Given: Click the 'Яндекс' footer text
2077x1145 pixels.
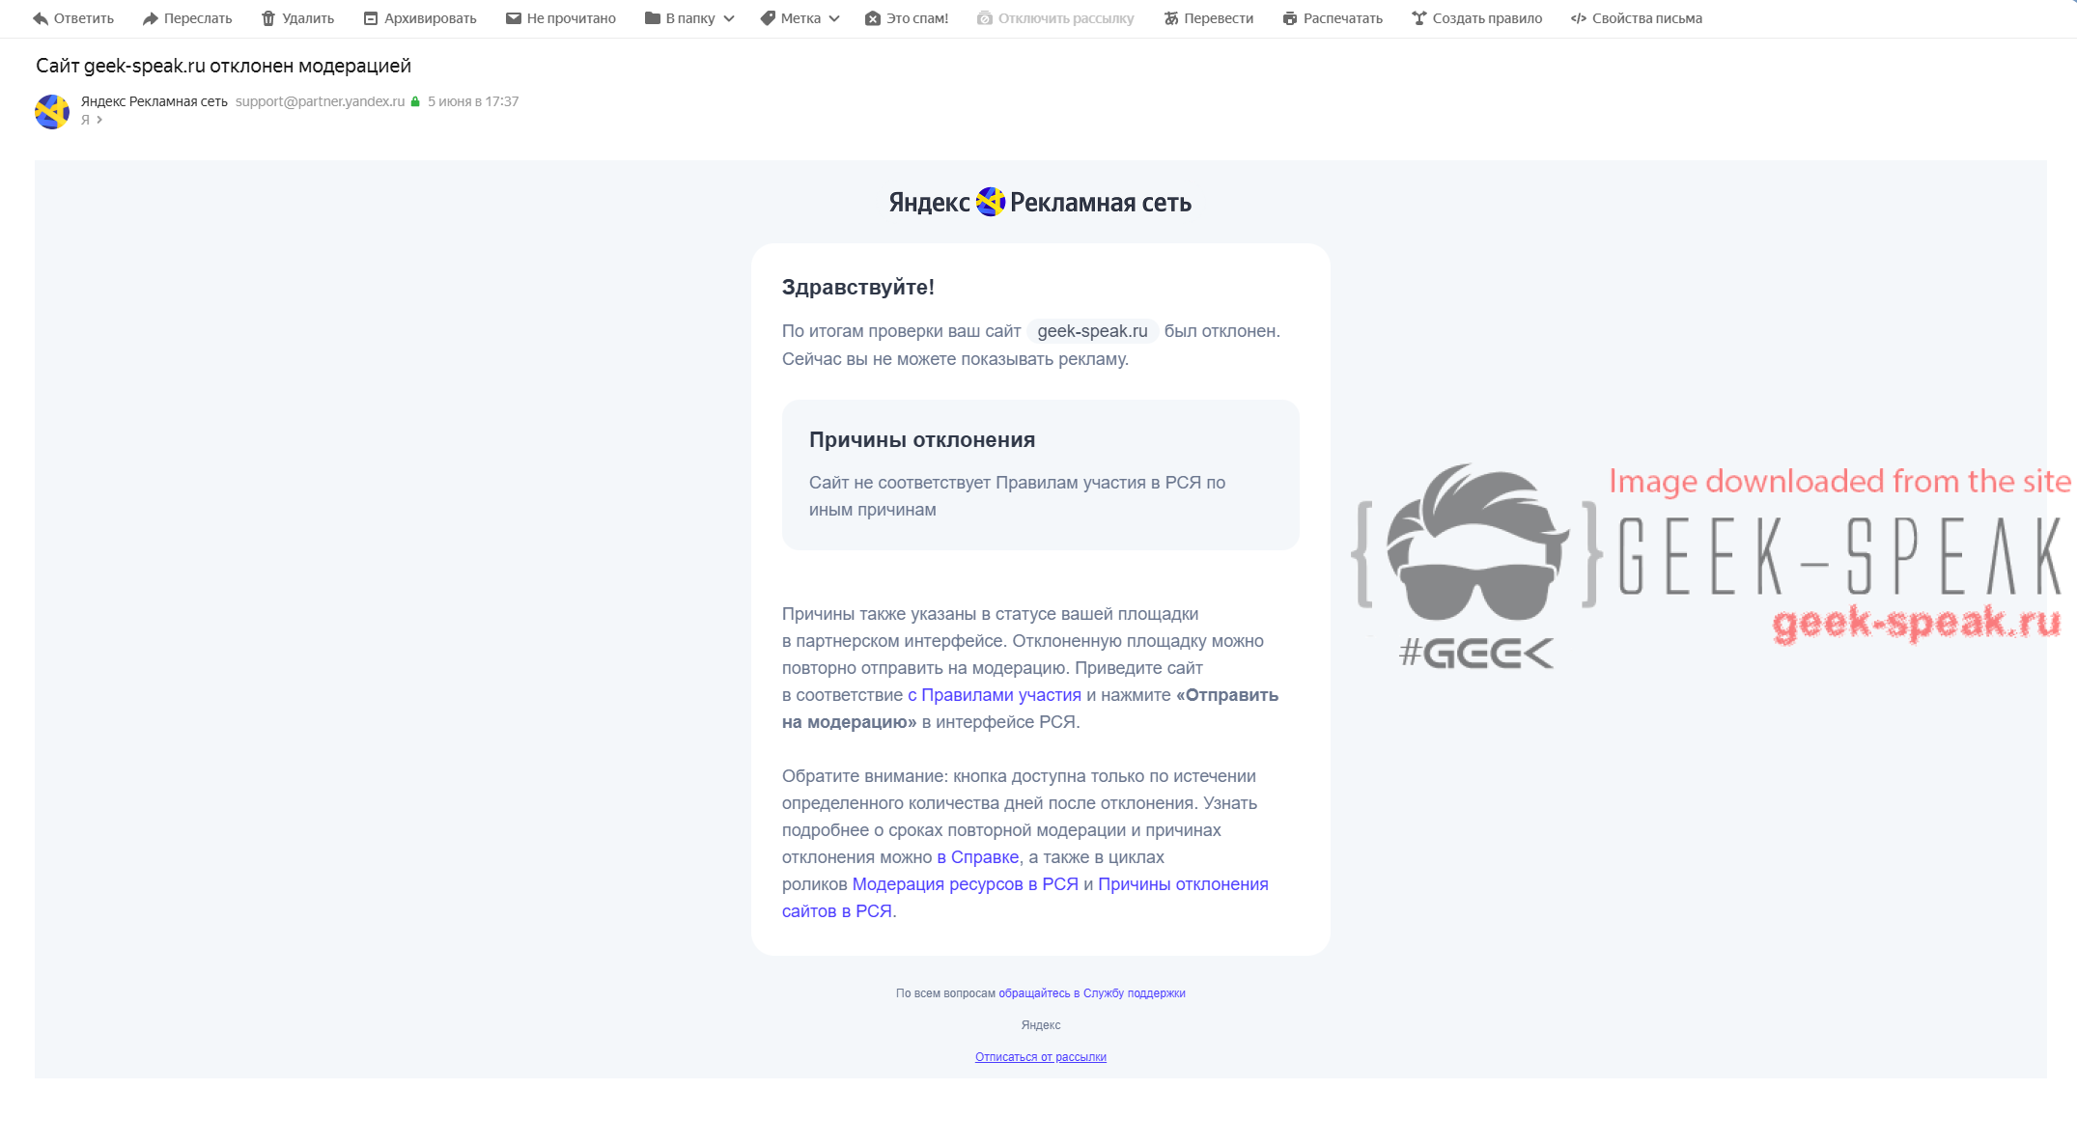Looking at the screenshot, I should click(1041, 1025).
